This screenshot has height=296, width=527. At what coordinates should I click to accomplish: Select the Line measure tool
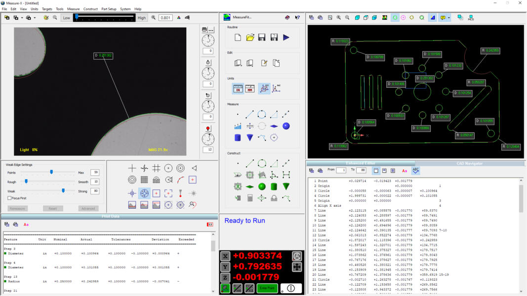pyautogui.click(x=250, y=114)
